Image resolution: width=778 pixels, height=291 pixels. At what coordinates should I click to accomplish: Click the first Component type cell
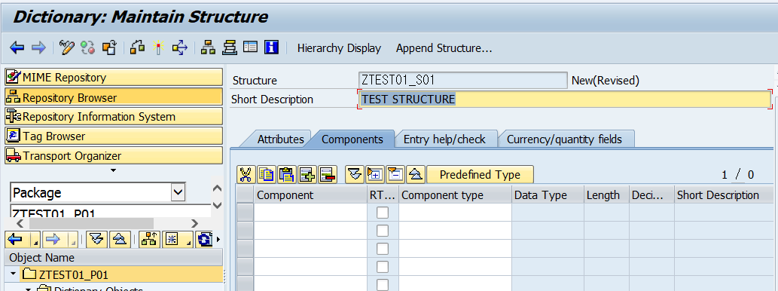click(455, 213)
